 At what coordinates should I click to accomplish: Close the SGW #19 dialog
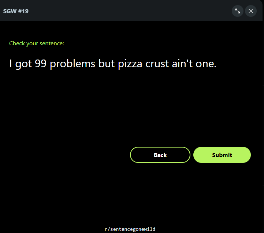tap(251, 11)
